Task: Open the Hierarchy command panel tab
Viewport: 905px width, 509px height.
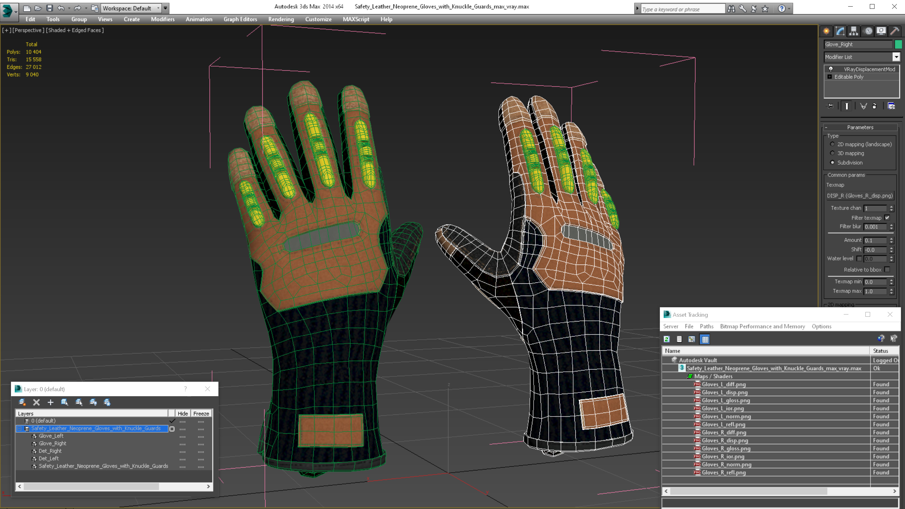Action: tap(853, 31)
